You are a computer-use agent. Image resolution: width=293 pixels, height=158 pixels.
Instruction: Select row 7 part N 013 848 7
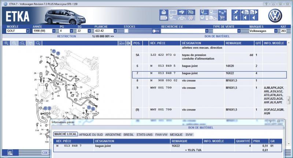click(209, 75)
